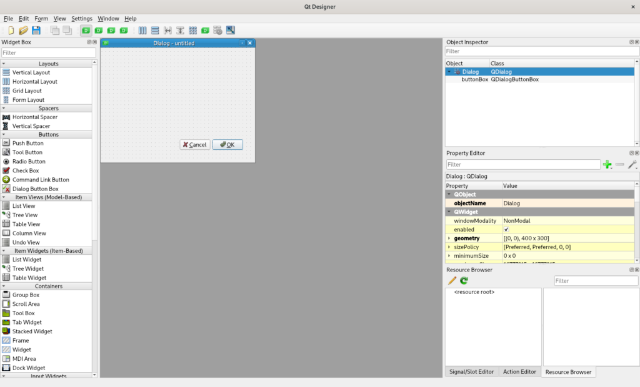Select Stacked Widget container
Image resolution: width=640 pixels, height=387 pixels.
coord(32,331)
